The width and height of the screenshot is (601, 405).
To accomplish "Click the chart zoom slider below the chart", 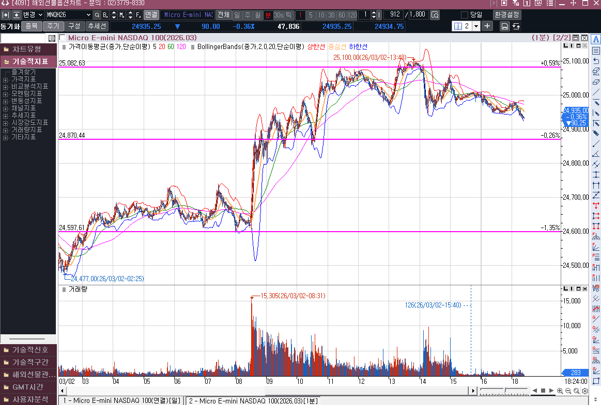I will [504, 391].
